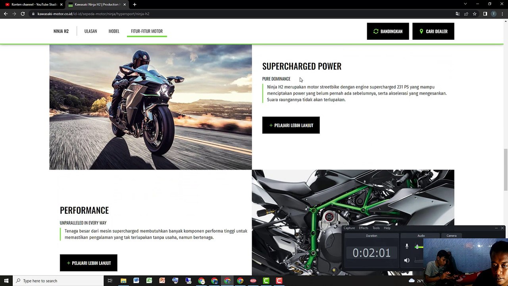Minimize the recorder window
The width and height of the screenshot is (508, 286).
tap(496, 228)
